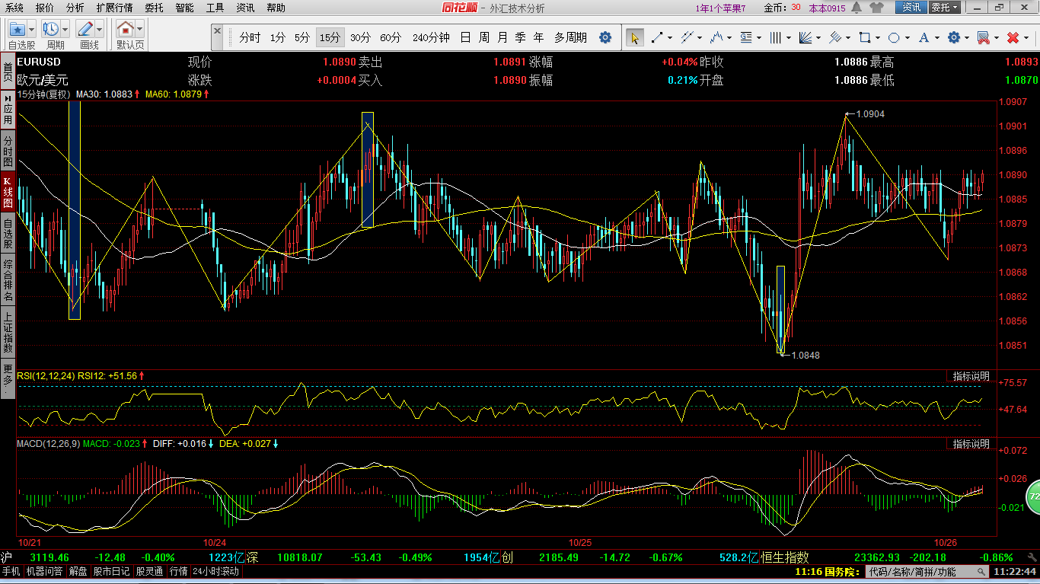The height and width of the screenshot is (584, 1040).
Task: Select the text annotation A tool
Action: click(924, 37)
